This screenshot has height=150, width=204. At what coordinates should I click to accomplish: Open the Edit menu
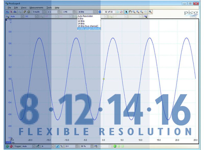16,8
